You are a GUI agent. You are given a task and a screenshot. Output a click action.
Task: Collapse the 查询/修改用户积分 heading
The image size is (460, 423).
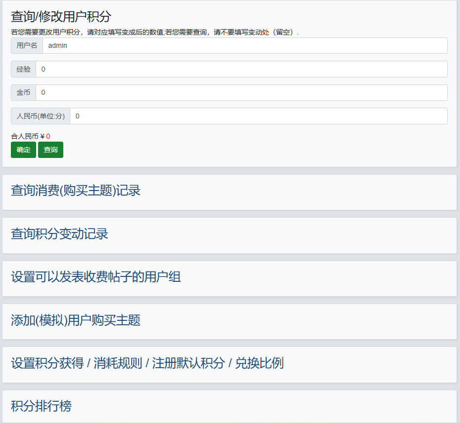pyautogui.click(x=61, y=16)
